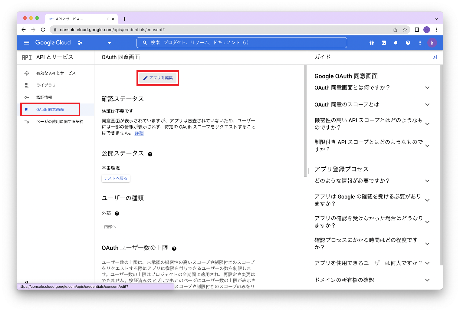Screen dimensions: 460x312
Task: Bookmark this page with star icon
Action: (x=405, y=30)
